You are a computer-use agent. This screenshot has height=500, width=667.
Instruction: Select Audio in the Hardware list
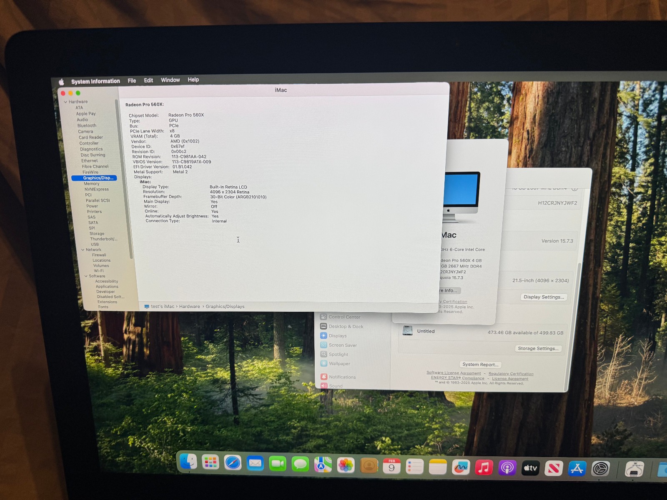83,120
